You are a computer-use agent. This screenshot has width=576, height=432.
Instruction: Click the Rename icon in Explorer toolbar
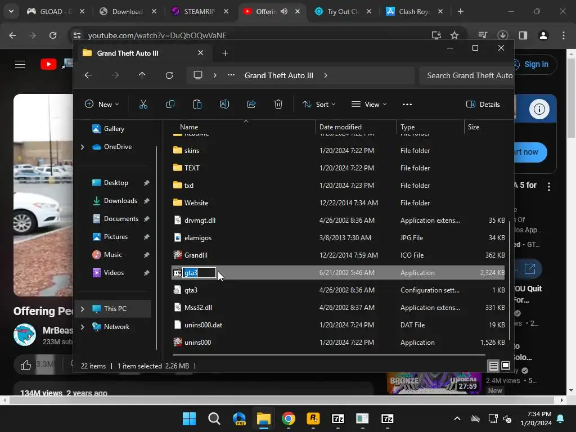[224, 104]
